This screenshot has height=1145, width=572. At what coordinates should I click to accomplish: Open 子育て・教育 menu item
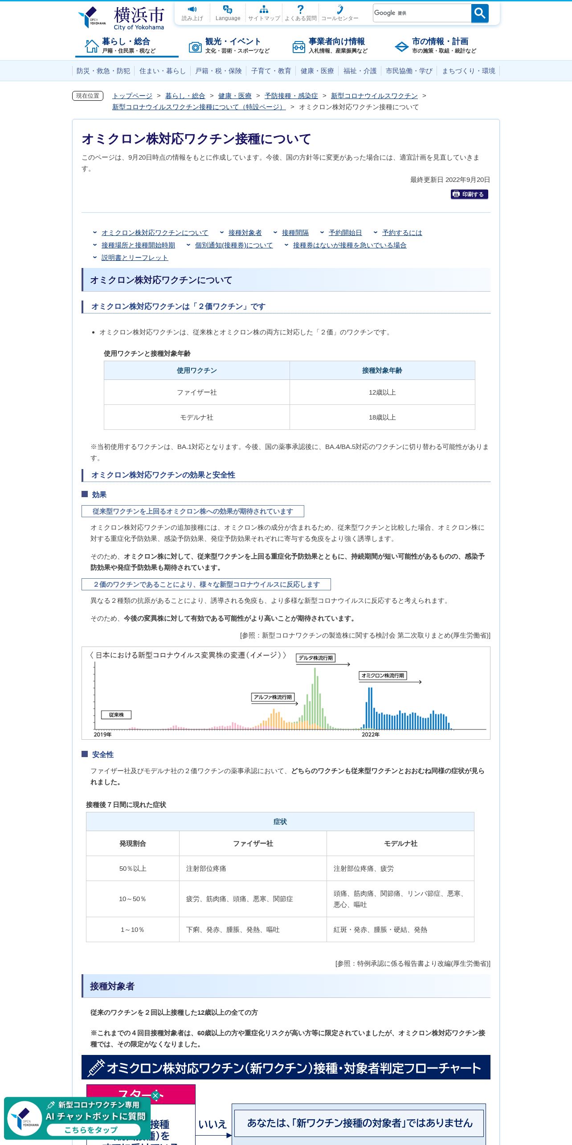coord(271,71)
